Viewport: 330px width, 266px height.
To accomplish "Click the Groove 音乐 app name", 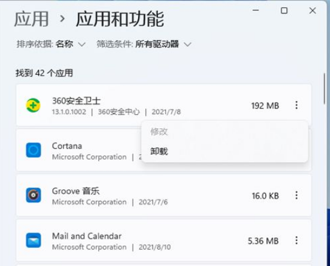I will 76,191.
